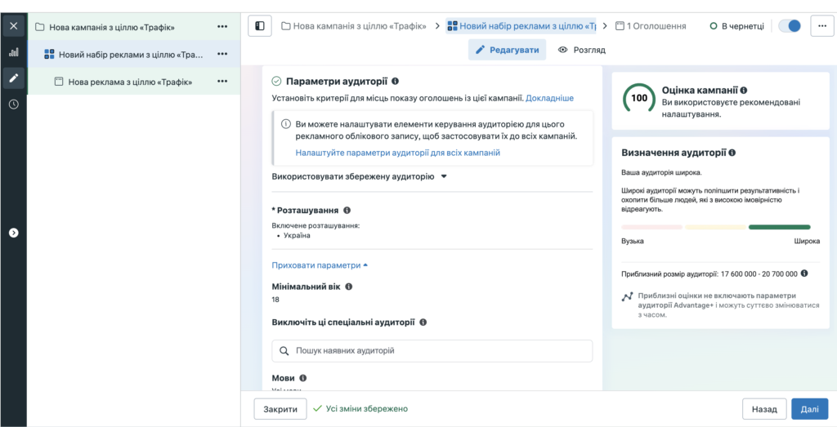Click info icon next to Розташування

(x=347, y=210)
